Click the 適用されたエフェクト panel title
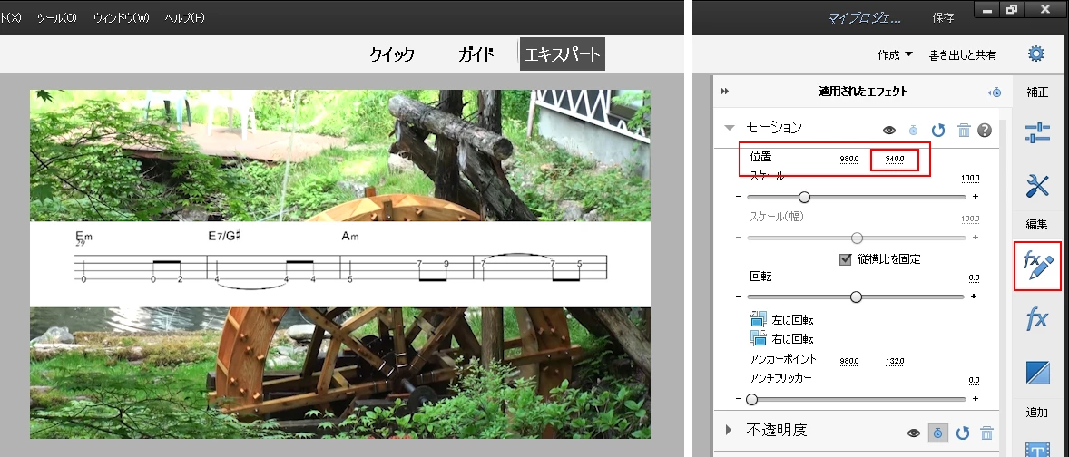The image size is (1069, 457). click(863, 92)
